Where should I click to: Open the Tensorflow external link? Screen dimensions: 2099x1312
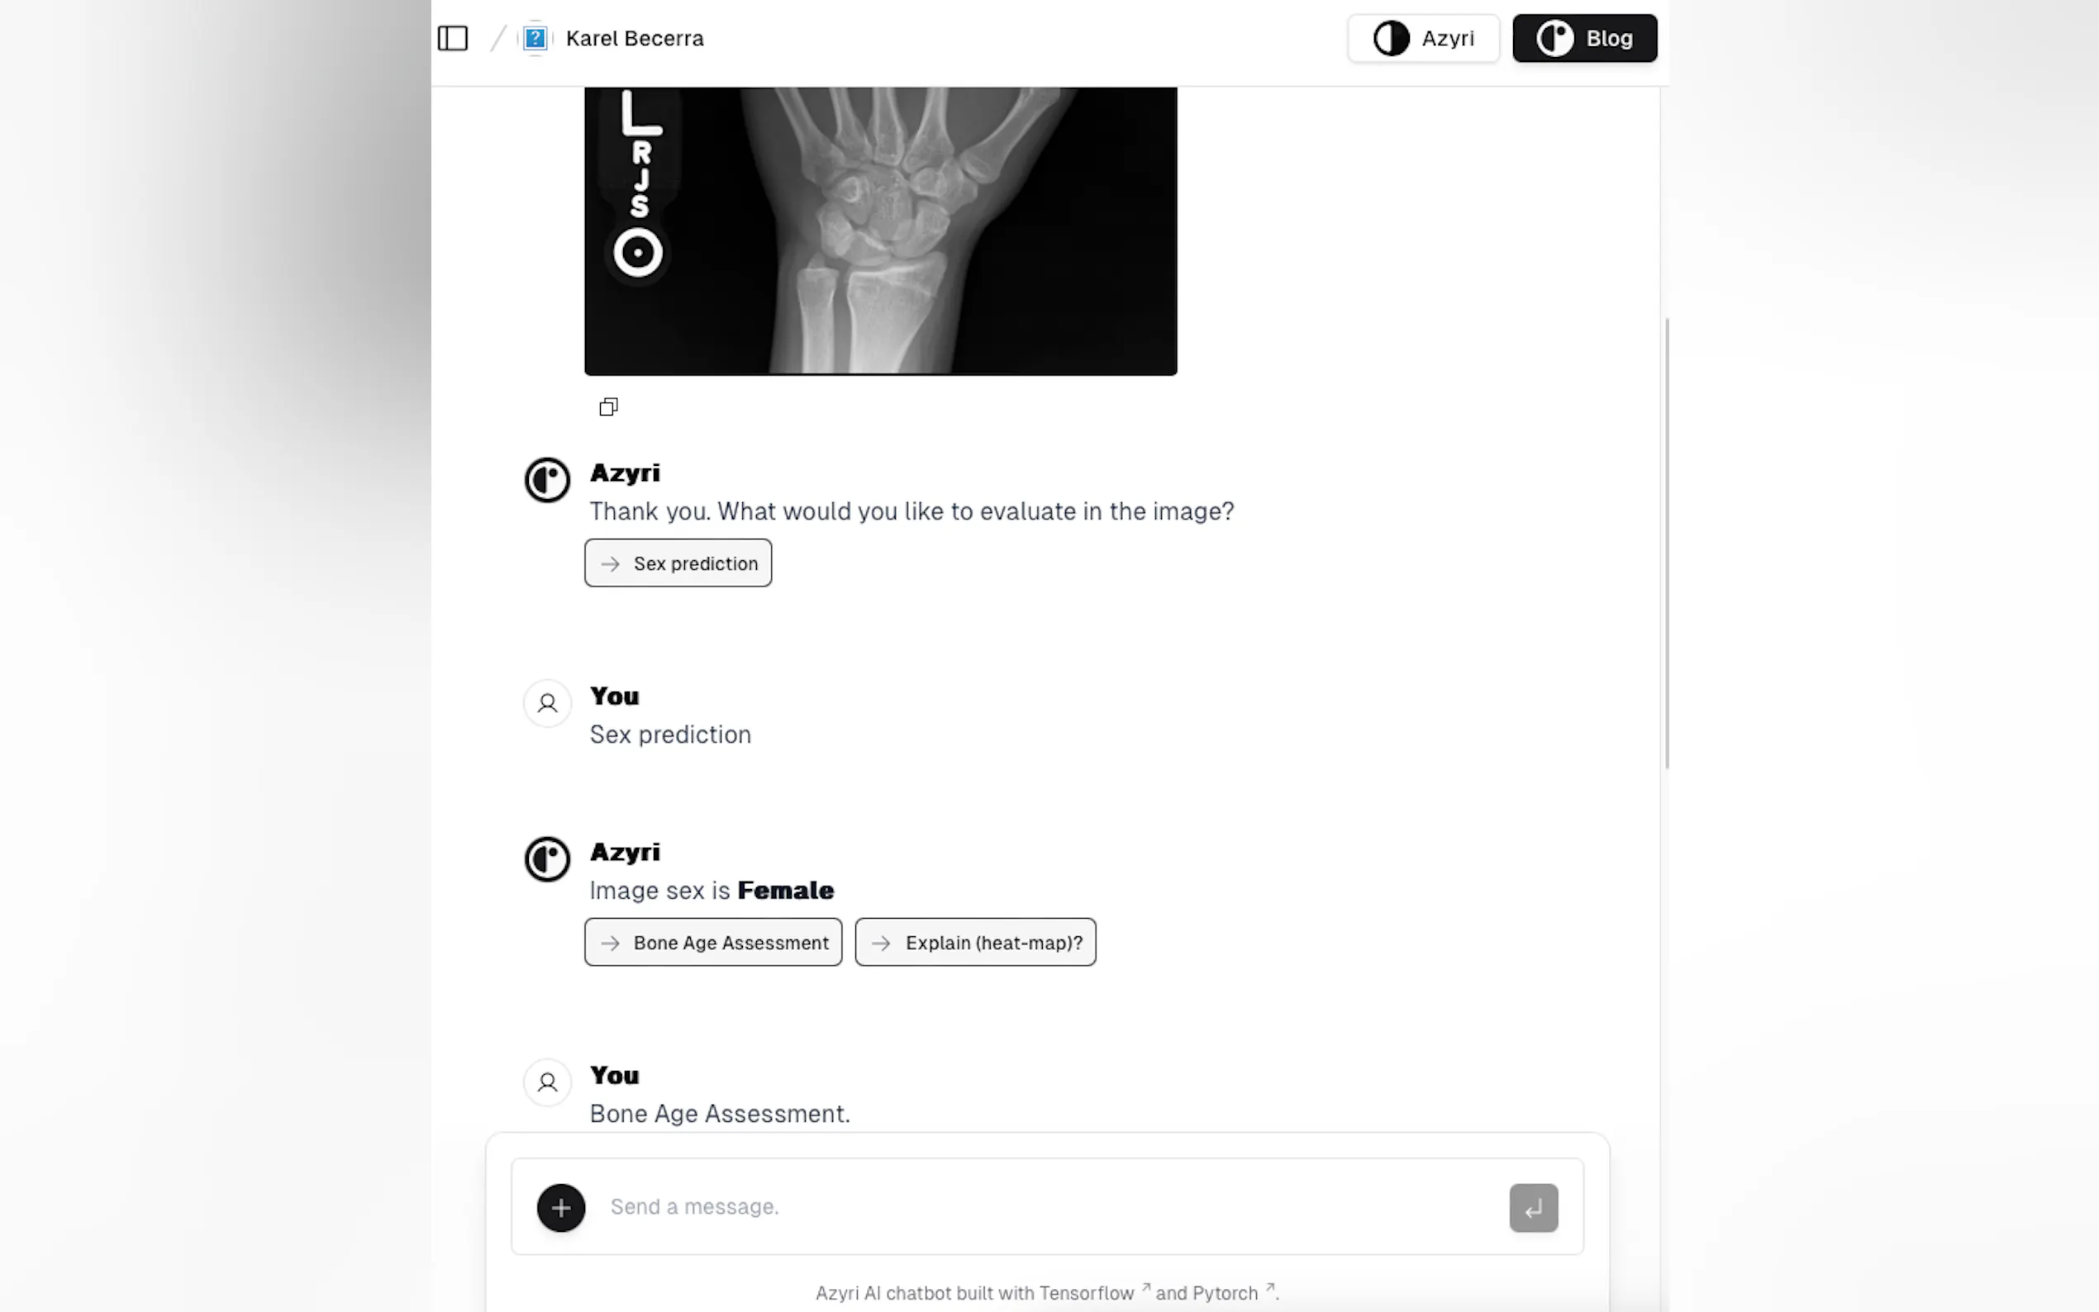[x=1087, y=1293]
